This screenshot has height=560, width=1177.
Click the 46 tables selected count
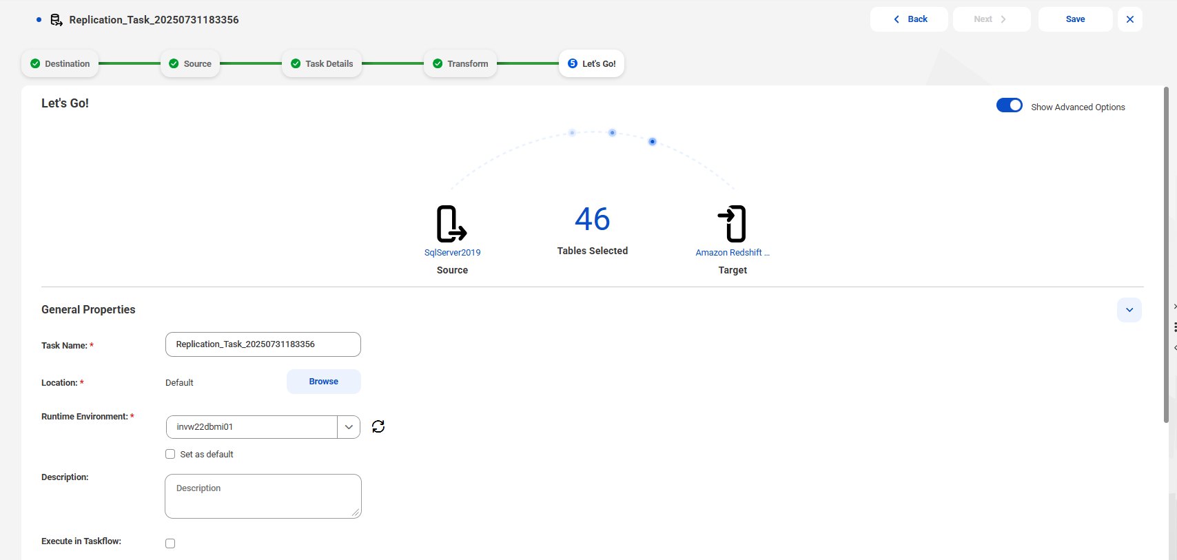click(593, 219)
